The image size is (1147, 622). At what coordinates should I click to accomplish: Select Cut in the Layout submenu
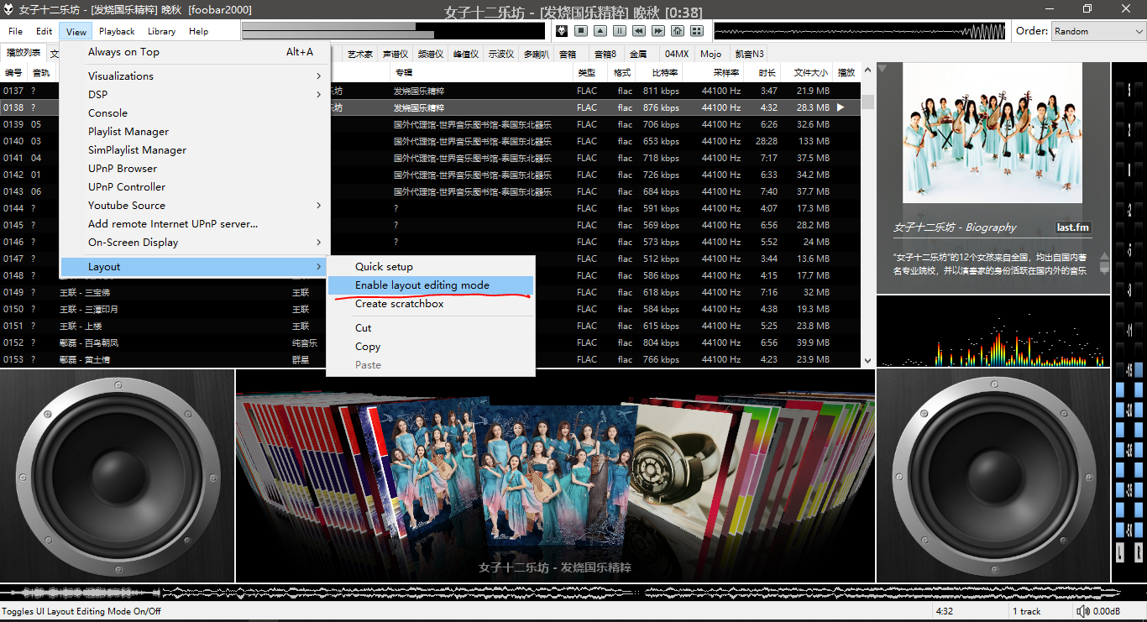point(430,328)
